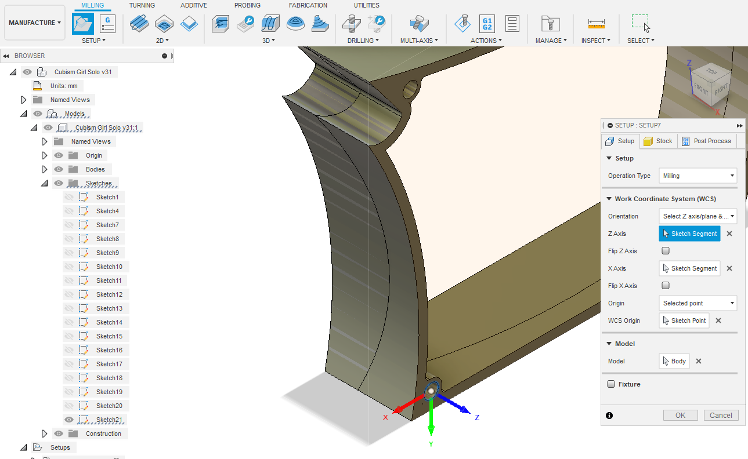
Task: Open the Operation Type dropdown
Action: point(698,176)
